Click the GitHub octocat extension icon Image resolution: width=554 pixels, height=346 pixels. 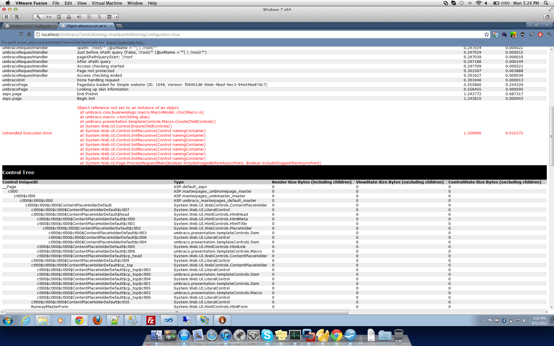coord(523,35)
